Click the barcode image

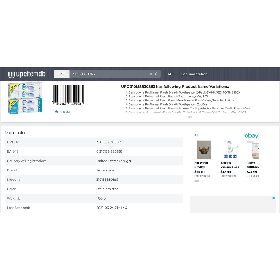pos(68,95)
